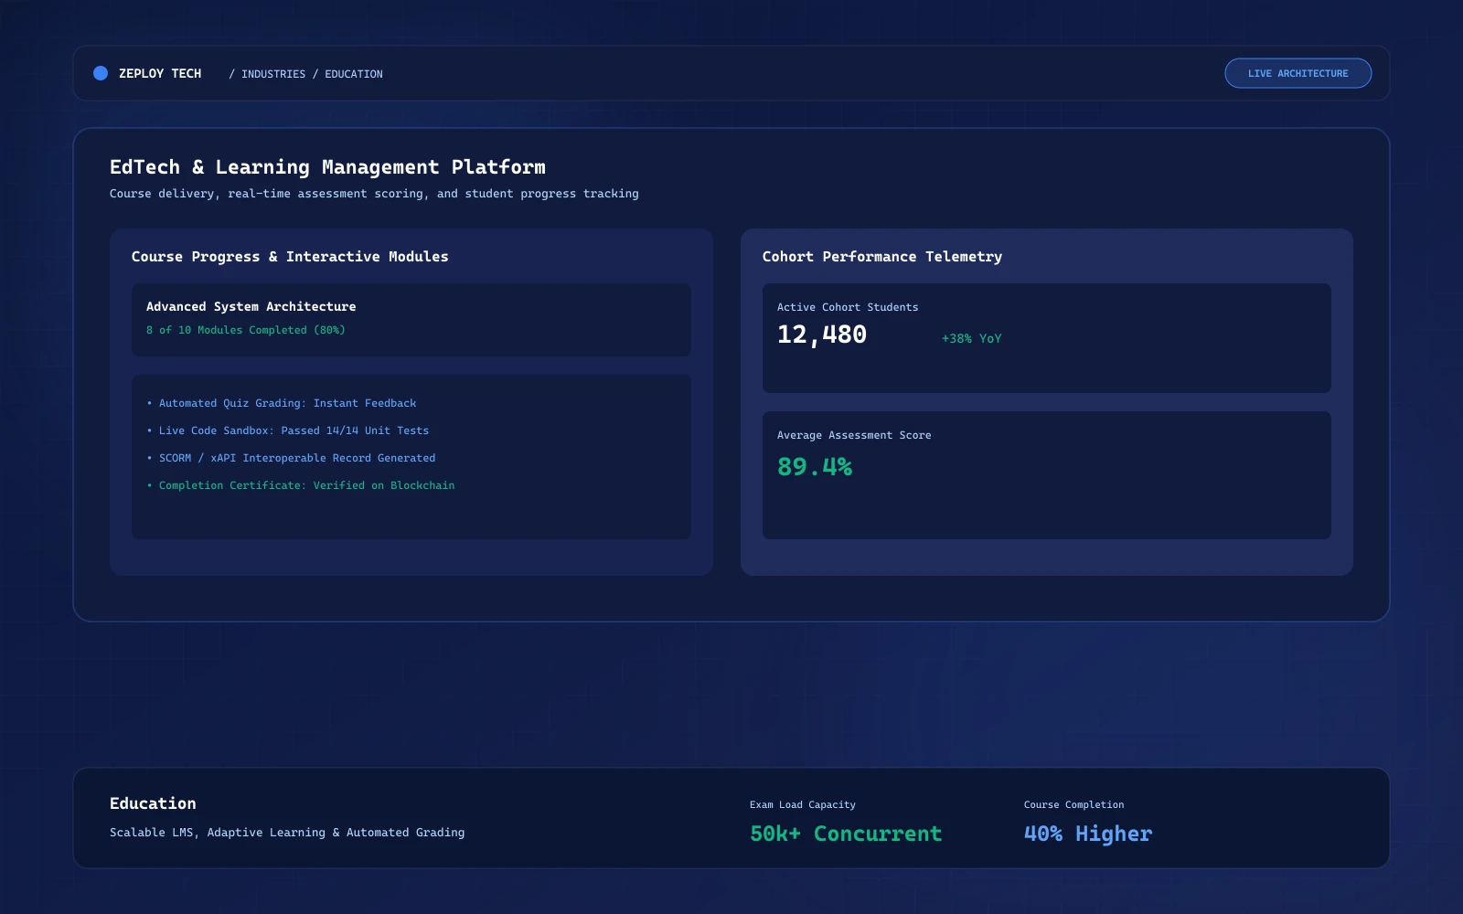Select the EDUCATION breadcrumb item
The width and height of the screenshot is (1463, 914).
(354, 74)
